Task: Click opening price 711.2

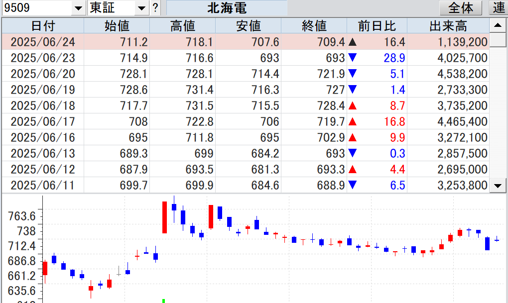Action: [x=134, y=42]
